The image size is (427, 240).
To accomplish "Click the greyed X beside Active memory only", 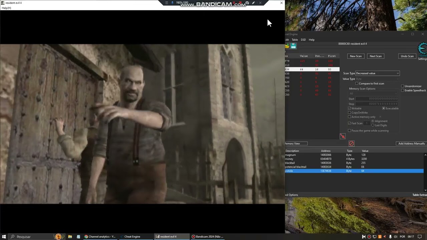I will (x=380, y=117).
